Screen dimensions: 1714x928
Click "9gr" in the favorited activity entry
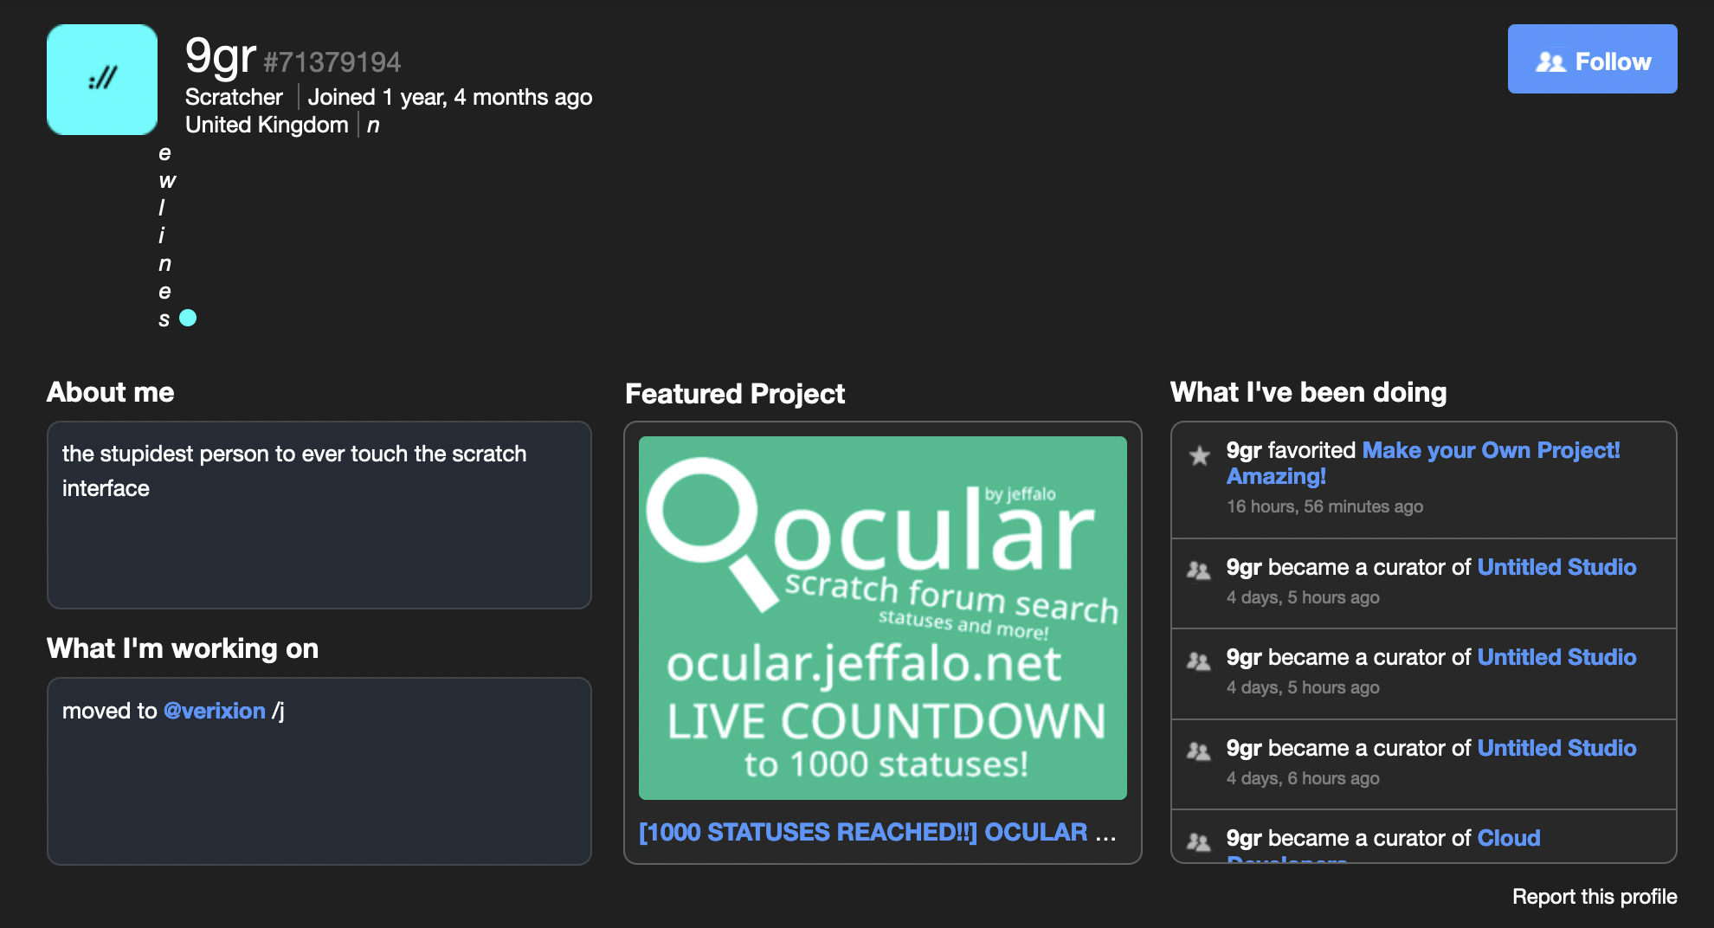coord(1243,451)
